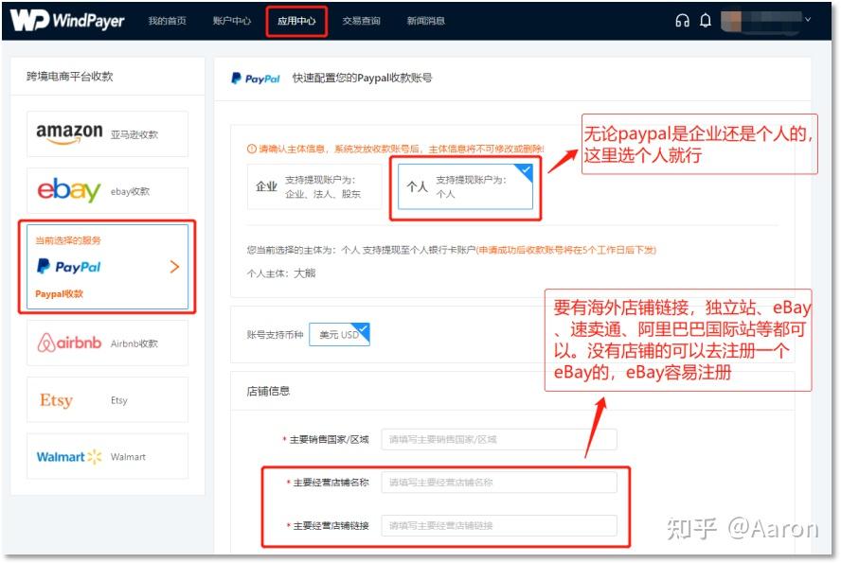Click 主要经营店铺名称 input field
The image size is (841, 563).
point(499,483)
